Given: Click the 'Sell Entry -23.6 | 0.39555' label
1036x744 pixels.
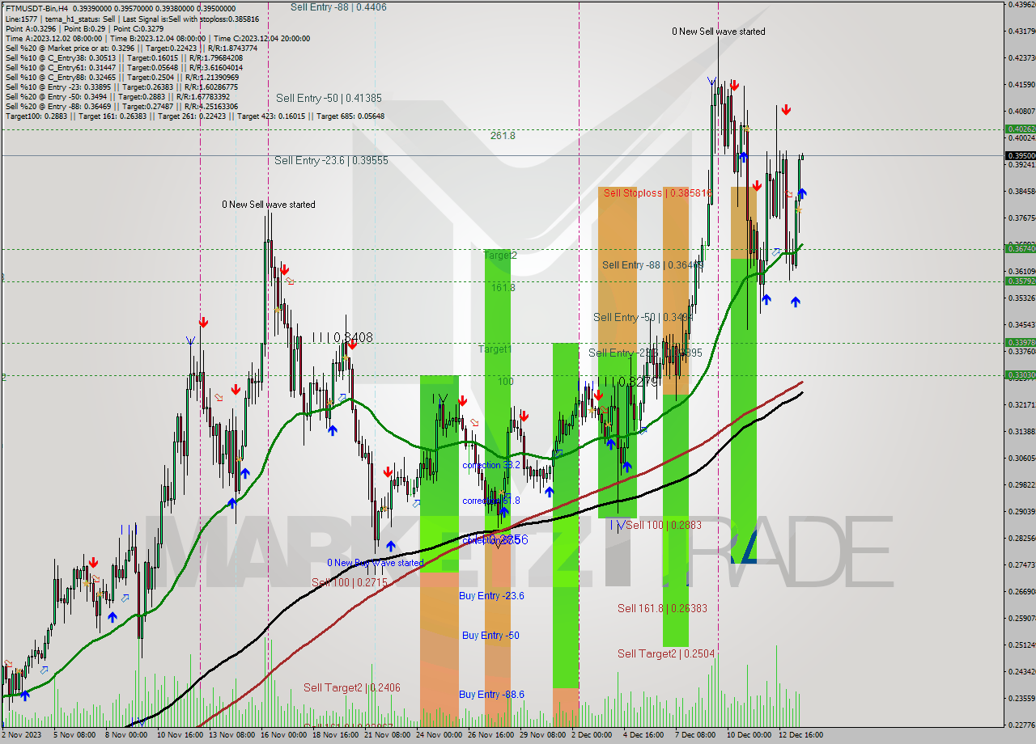Looking at the screenshot, I should pyautogui.click(x=331, y=160).
